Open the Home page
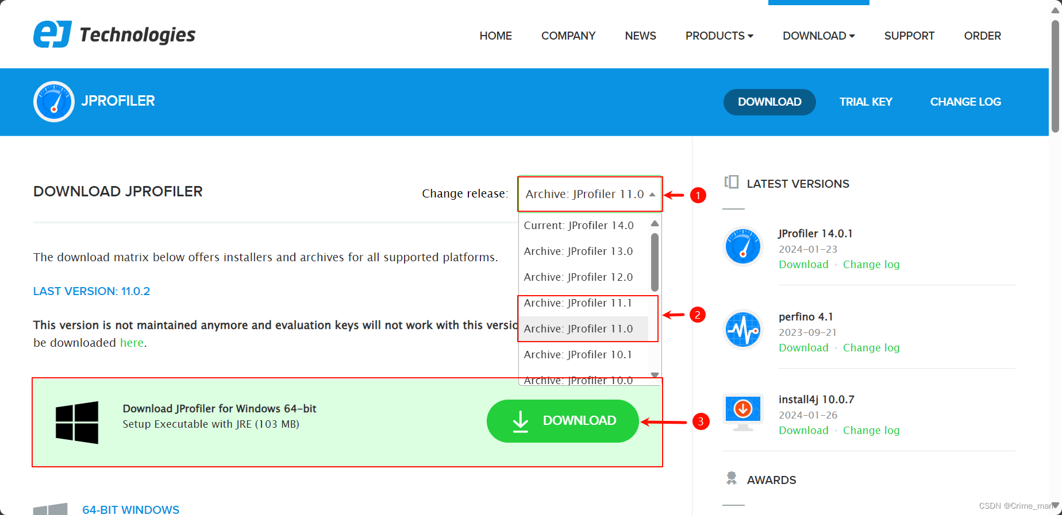Image resolution: width=1062 pixels, height=515 pixels. coord(495,36)
